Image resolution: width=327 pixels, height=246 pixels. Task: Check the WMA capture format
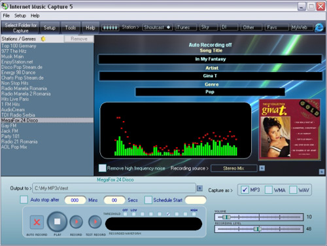pos(269,190)
